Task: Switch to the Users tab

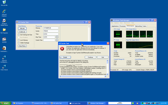Action: (x=145, y=26)
